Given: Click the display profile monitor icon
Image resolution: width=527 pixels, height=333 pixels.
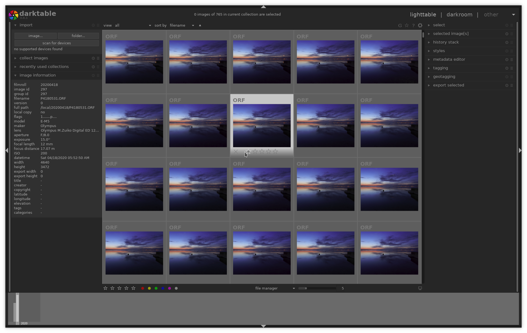Looking at the screenshot, I should click(420, 288).
